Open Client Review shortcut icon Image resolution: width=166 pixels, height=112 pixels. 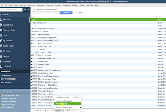[x=1, y=25]
